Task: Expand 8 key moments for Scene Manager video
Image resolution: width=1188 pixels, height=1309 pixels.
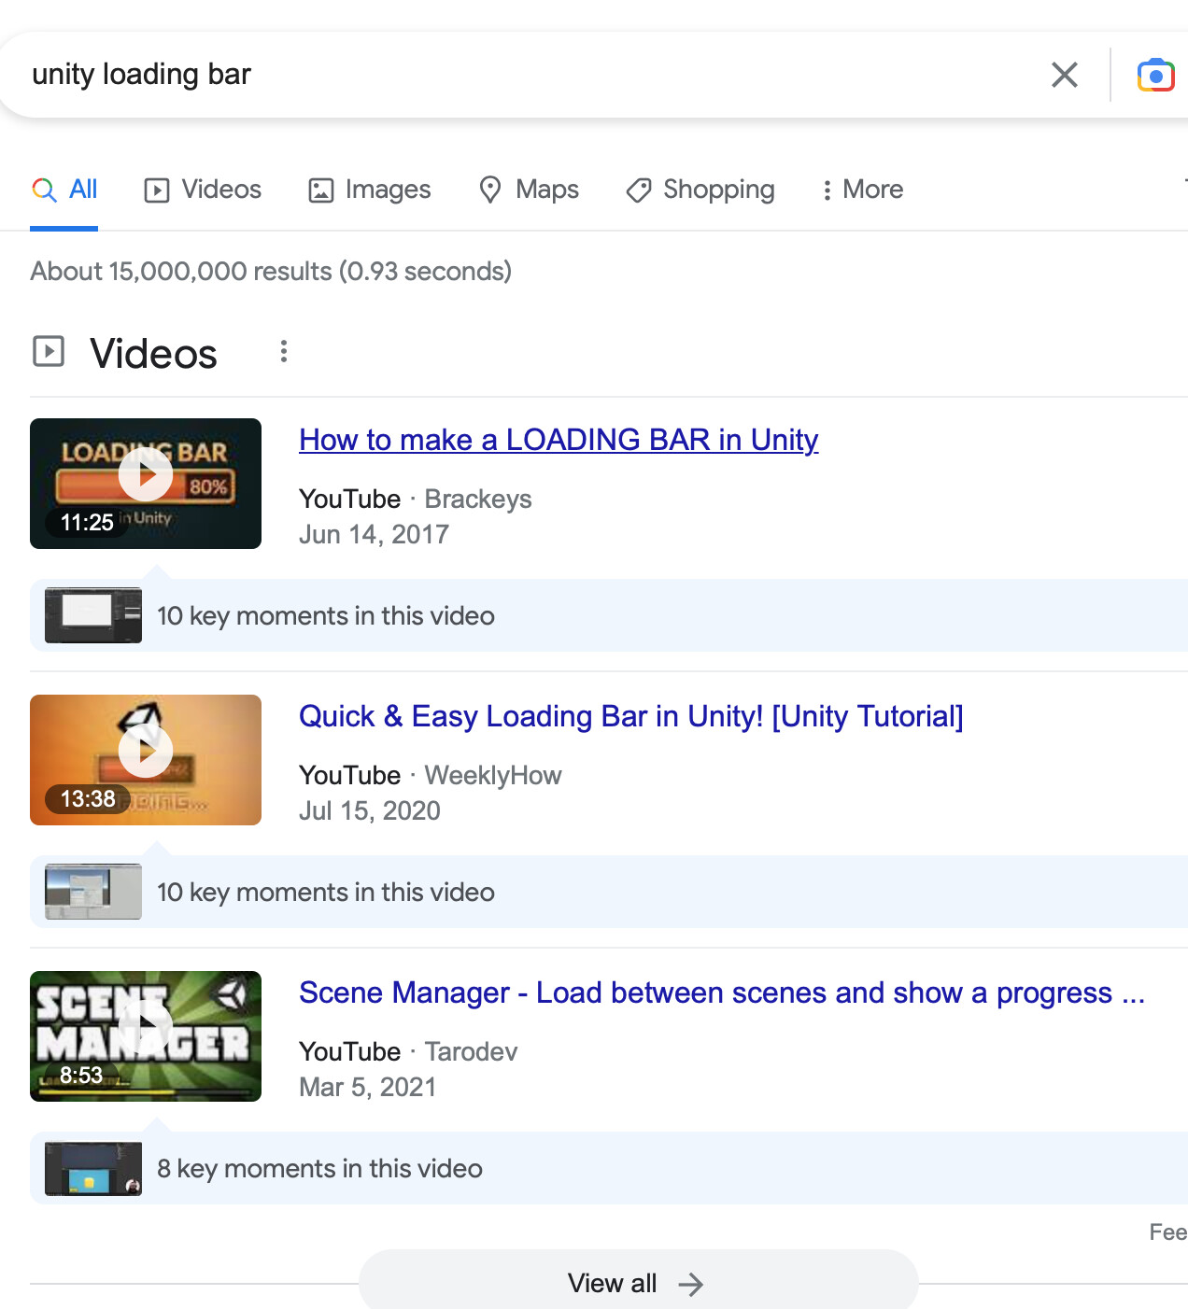Action: click(x=318, y=1168)
